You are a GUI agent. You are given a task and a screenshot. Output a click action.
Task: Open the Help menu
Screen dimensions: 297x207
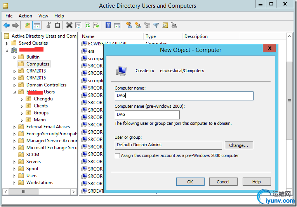[59, 16]
